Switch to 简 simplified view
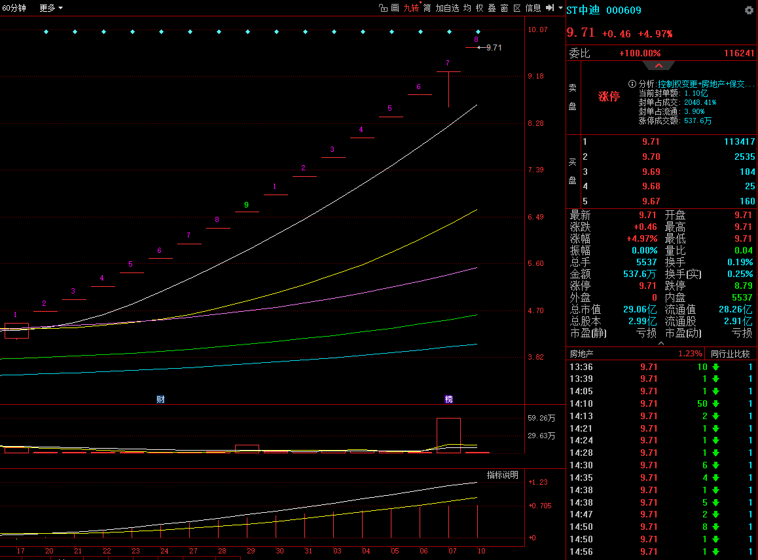 click(x=427, y=8)
